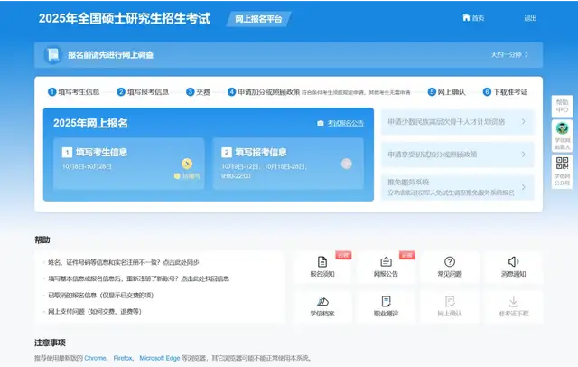Open the 网报公告 announcement icon
Image resolution: width=578 pixels, height=367 pixels.
click(x=386, y=263)
